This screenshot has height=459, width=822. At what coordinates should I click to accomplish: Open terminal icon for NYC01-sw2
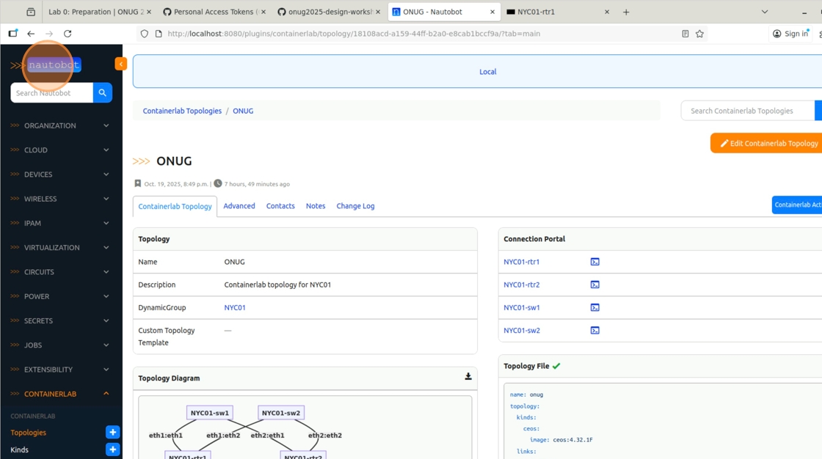pyautogui.click(x=594, y=331)
